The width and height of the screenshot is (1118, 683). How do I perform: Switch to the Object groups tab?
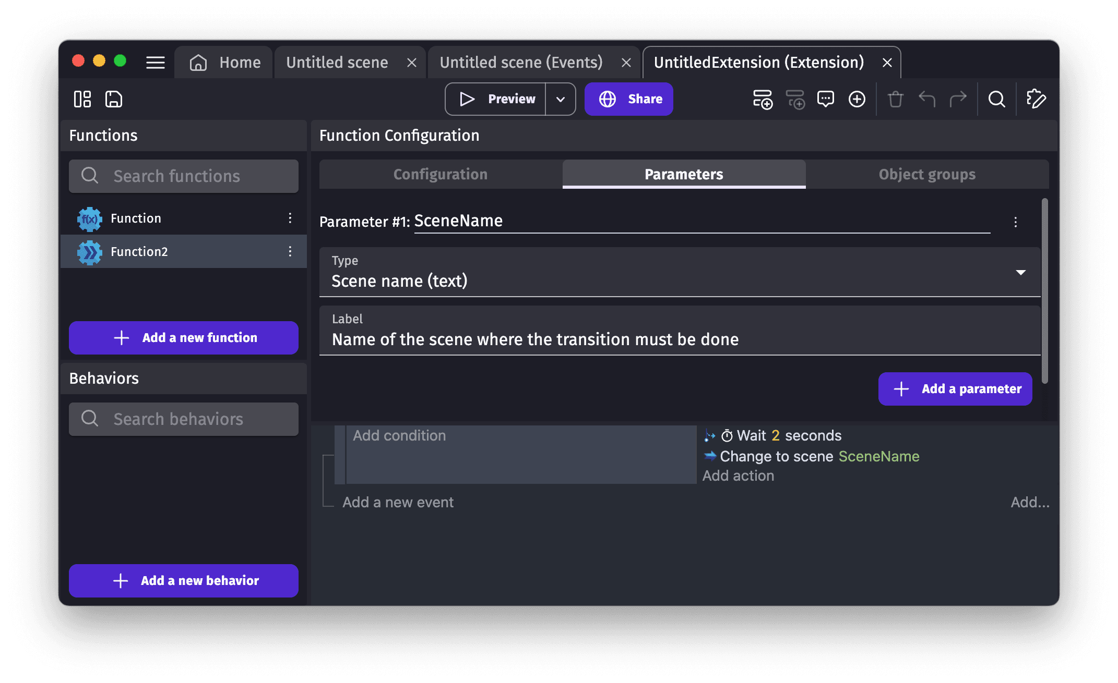click(x=927, y=174)
